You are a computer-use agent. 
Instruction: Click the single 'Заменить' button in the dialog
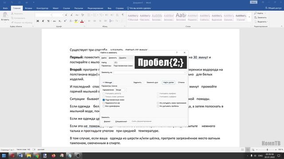[137, 83]
